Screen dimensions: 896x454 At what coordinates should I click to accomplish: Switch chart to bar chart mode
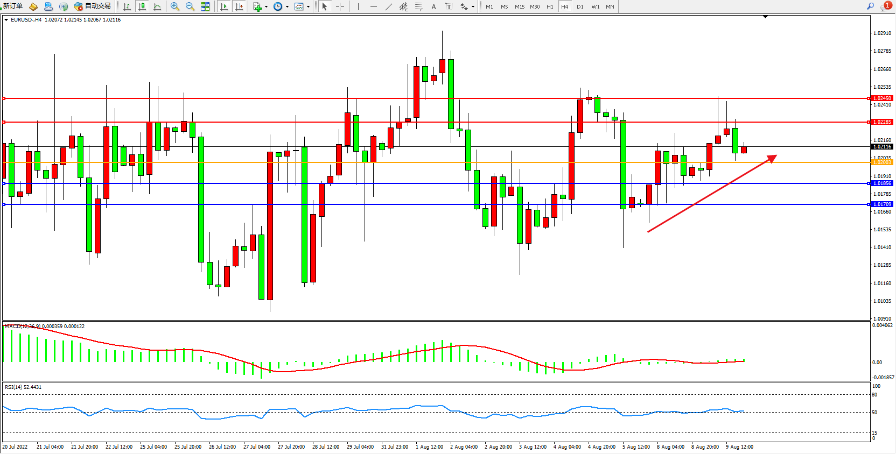click(x=127, y=7)
